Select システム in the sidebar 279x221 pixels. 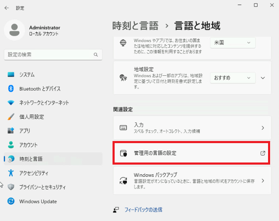(x=53, y=75)
